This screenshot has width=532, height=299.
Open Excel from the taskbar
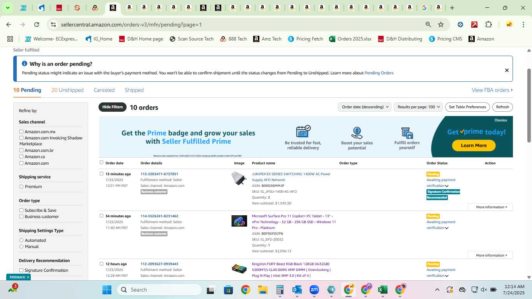coord(383,290)
